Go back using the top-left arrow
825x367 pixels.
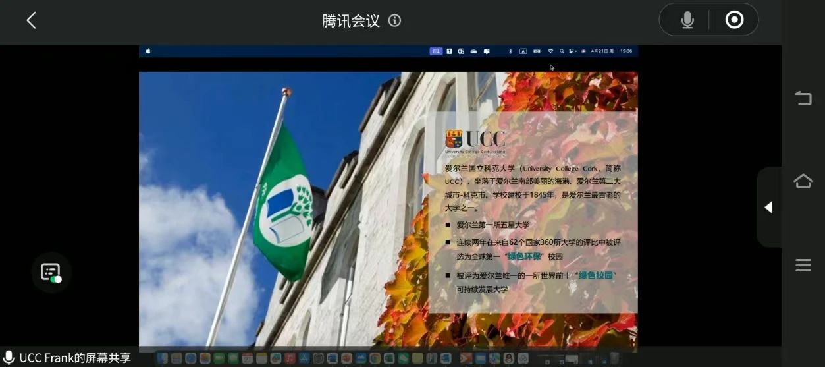pos(31,20)
